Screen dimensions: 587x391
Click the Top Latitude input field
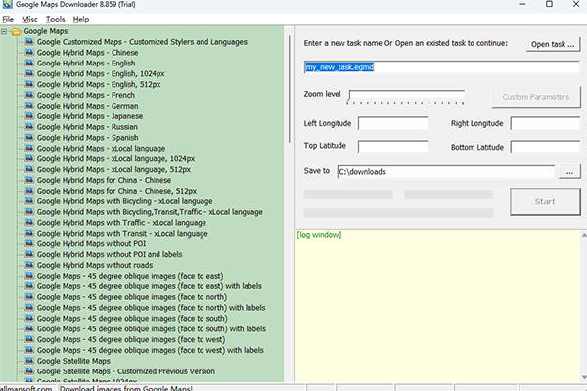click(392, 147)
